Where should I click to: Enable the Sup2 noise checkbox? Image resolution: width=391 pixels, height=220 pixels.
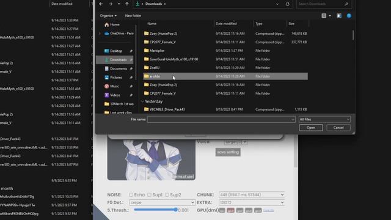point(167,195)
